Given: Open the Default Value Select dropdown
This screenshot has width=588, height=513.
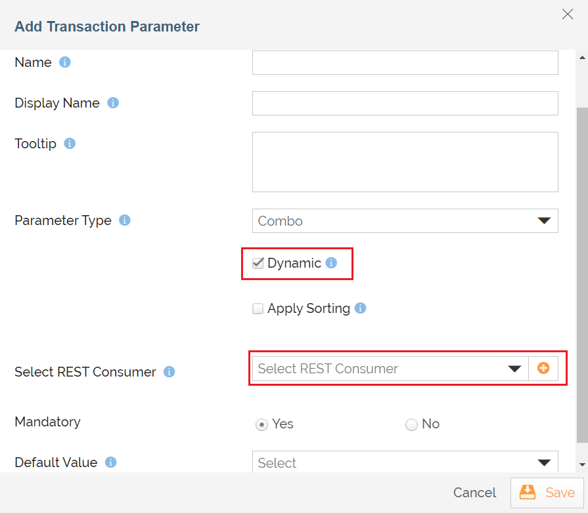Looking at the screenshot, I should pos(405,462).
